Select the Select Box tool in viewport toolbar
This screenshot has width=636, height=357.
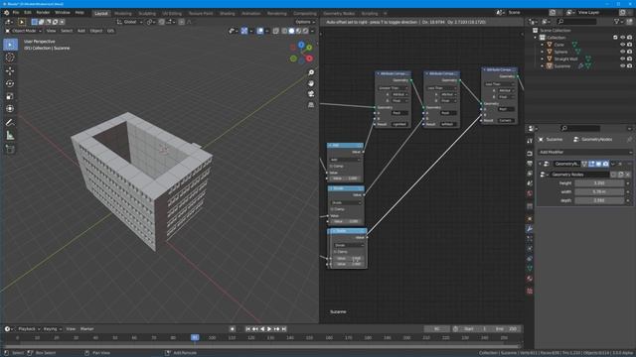10,45
